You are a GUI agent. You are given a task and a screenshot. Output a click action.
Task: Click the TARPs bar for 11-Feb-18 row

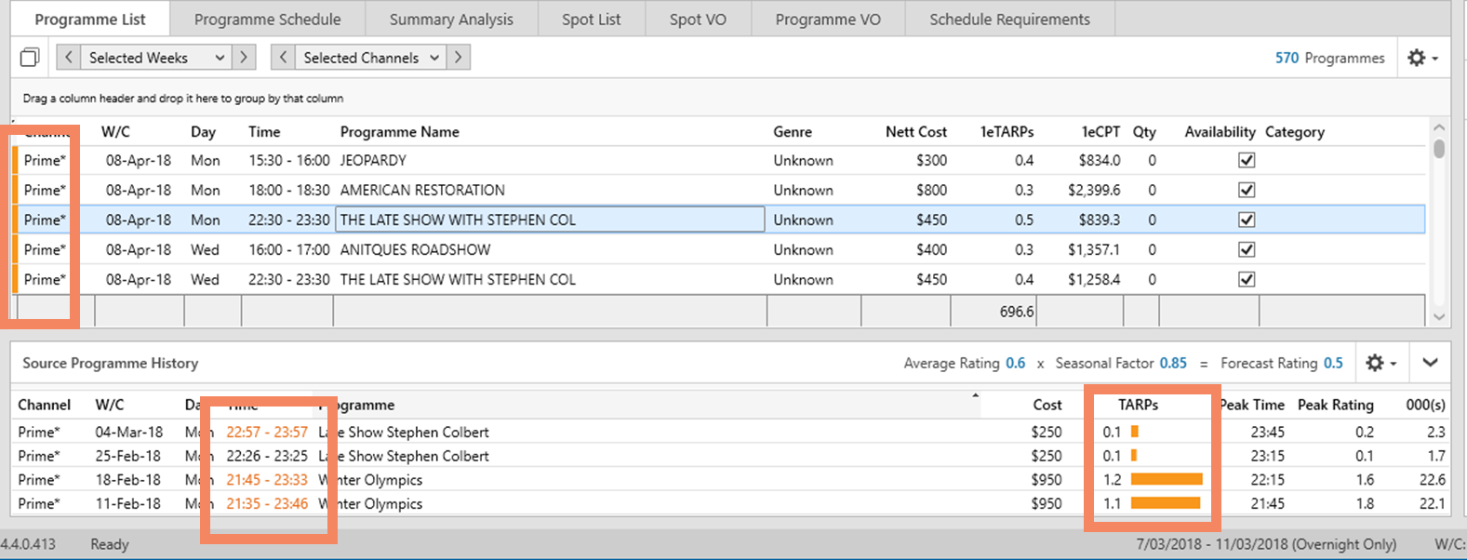pos(1166,503)
